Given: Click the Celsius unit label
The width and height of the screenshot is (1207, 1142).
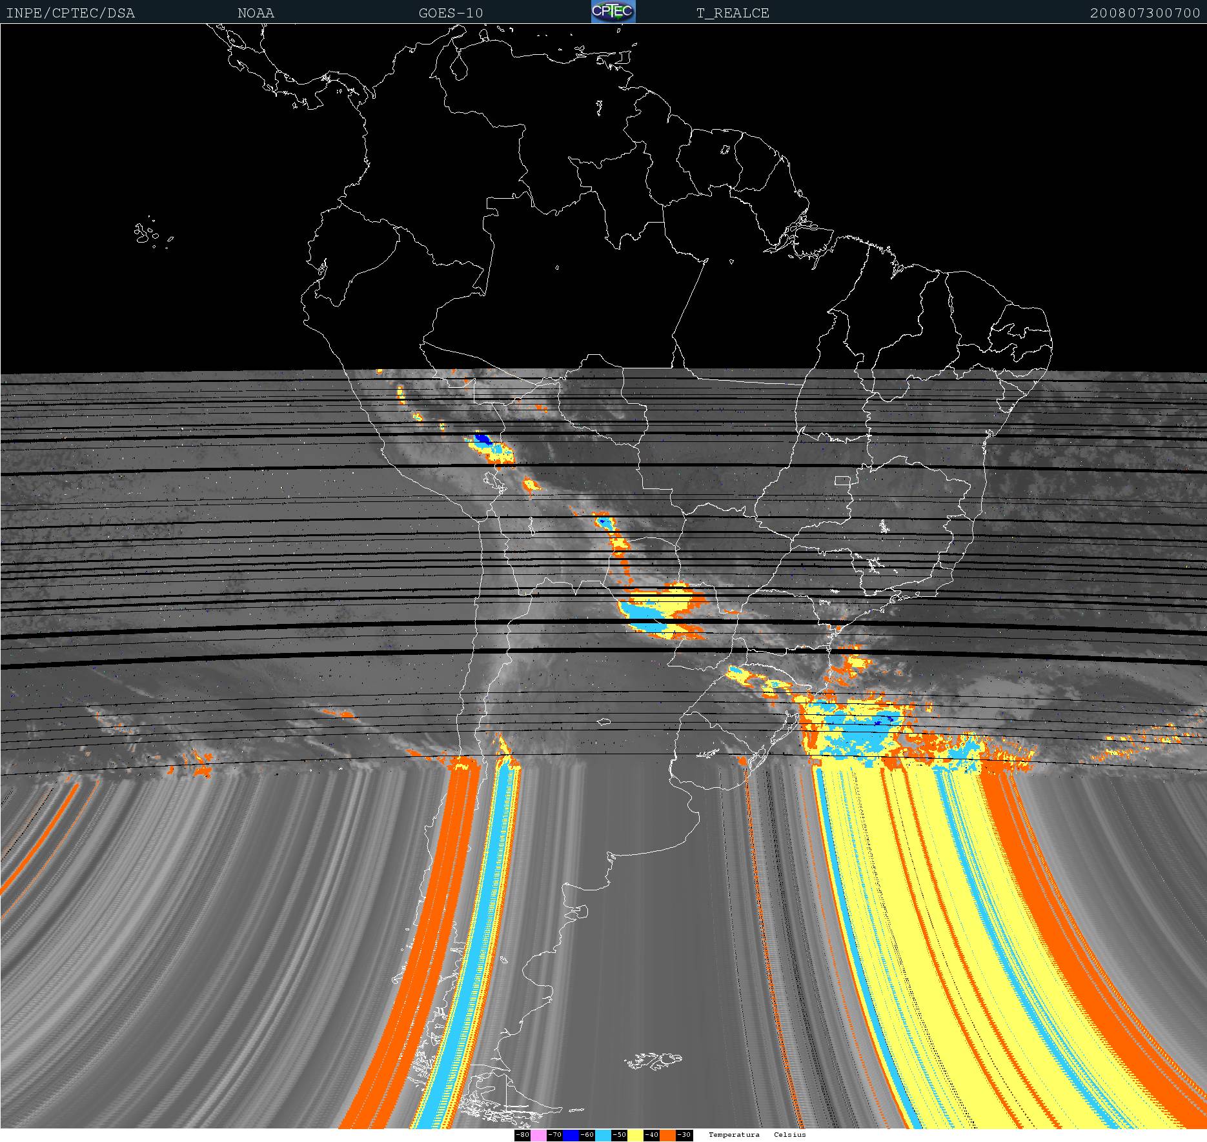Looking at the screenshot, I should tap(790, 1135).
